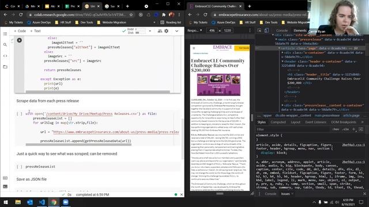This screenshot has width=369, height=207.
Task: Open DevTools drawer three-dot menu
Action: [259, 194]
